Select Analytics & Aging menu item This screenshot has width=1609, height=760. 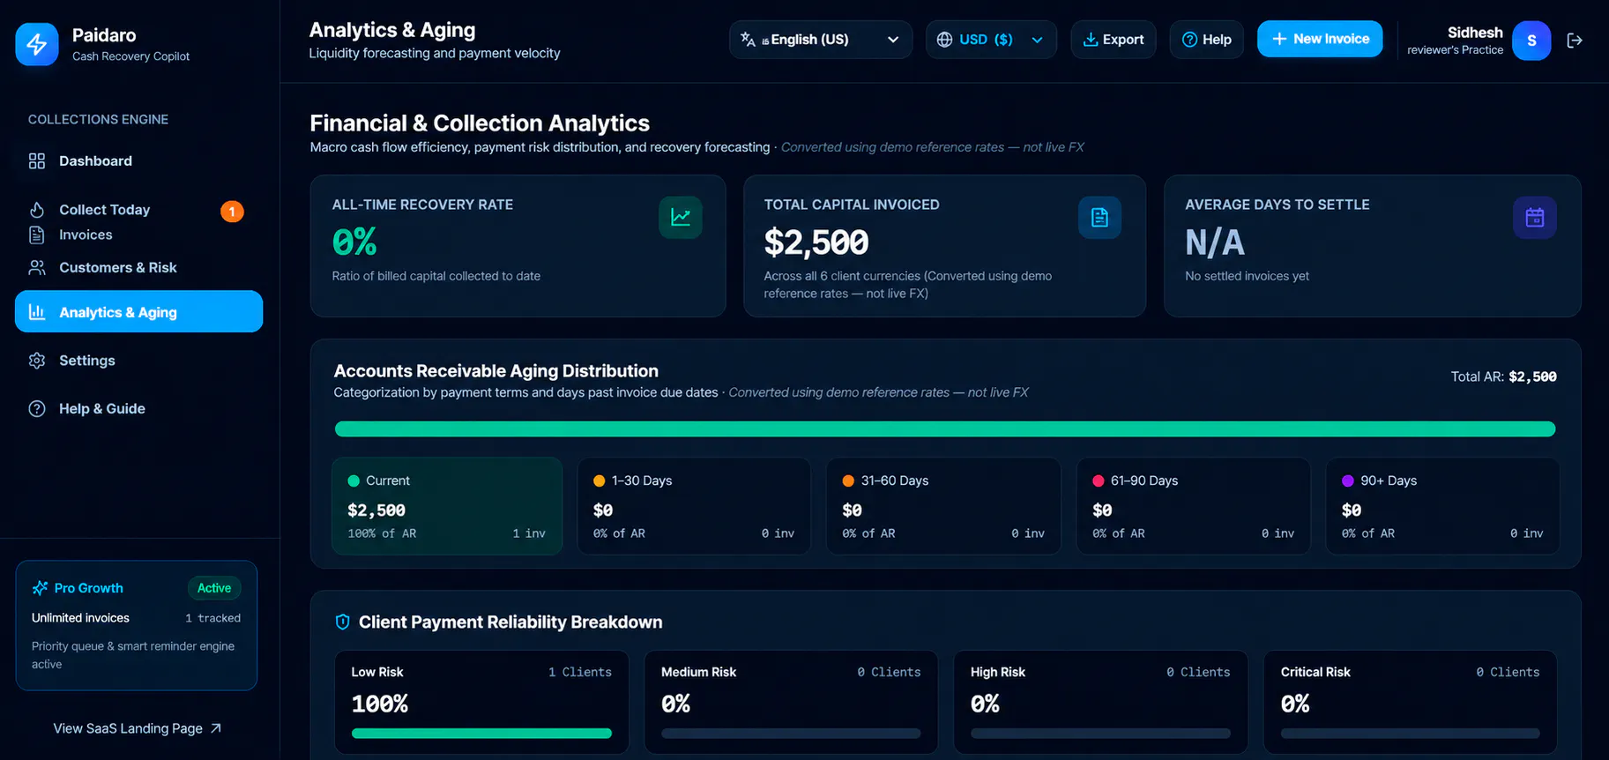[x=138, y=312]
